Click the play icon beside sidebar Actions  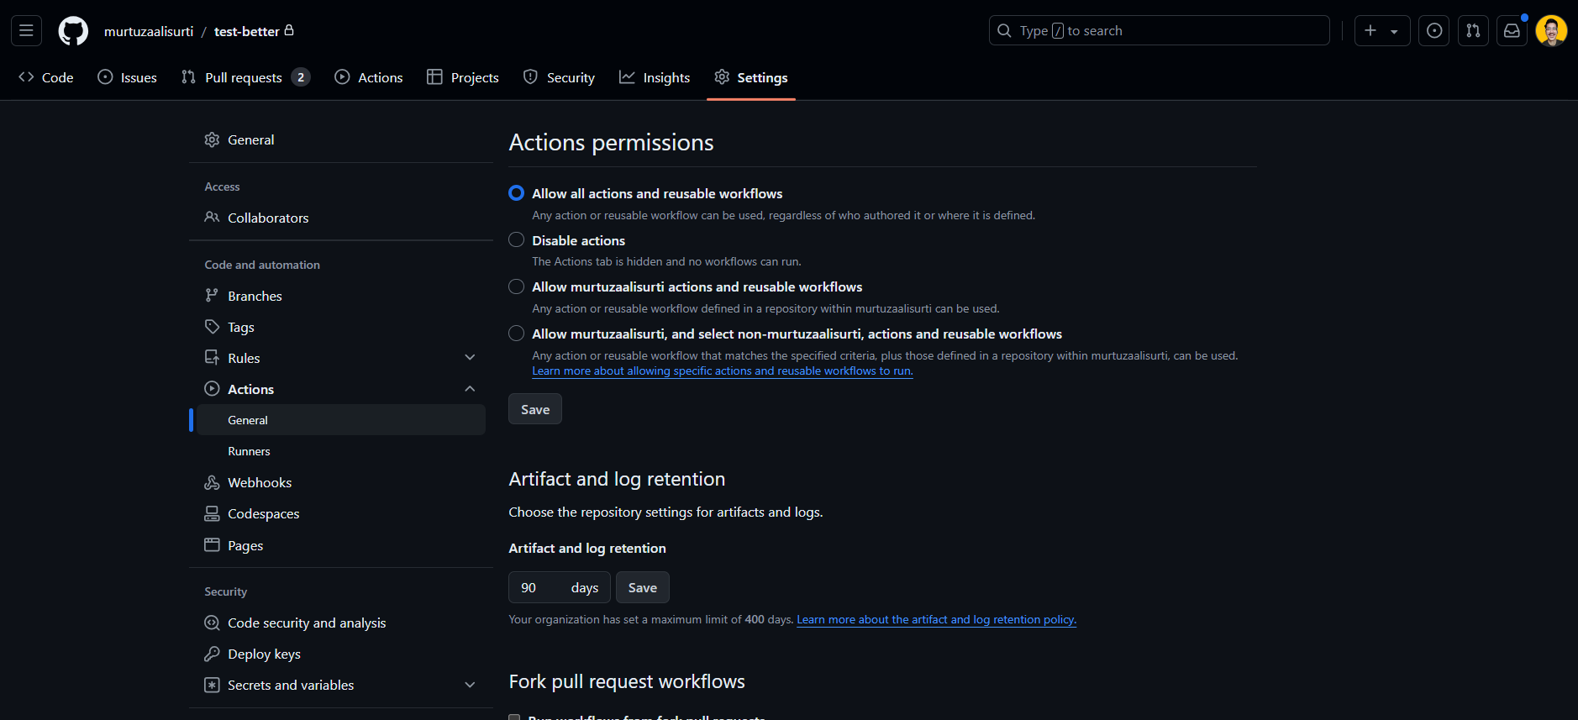pos(212,389)
